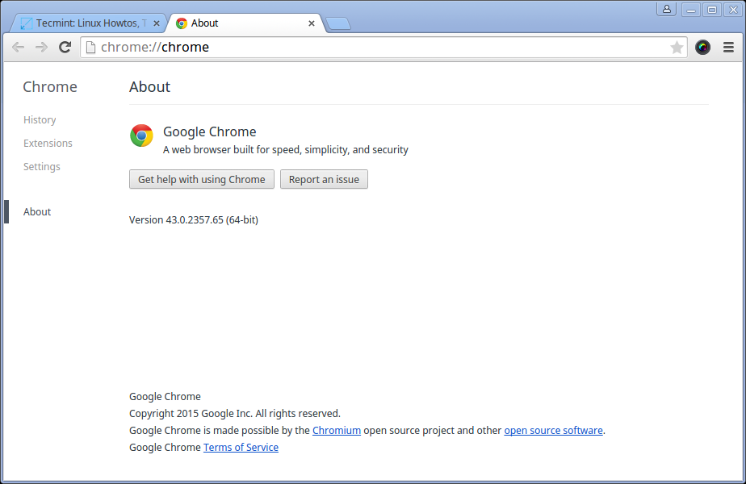Bookmark this page with the star

[677, 48]
